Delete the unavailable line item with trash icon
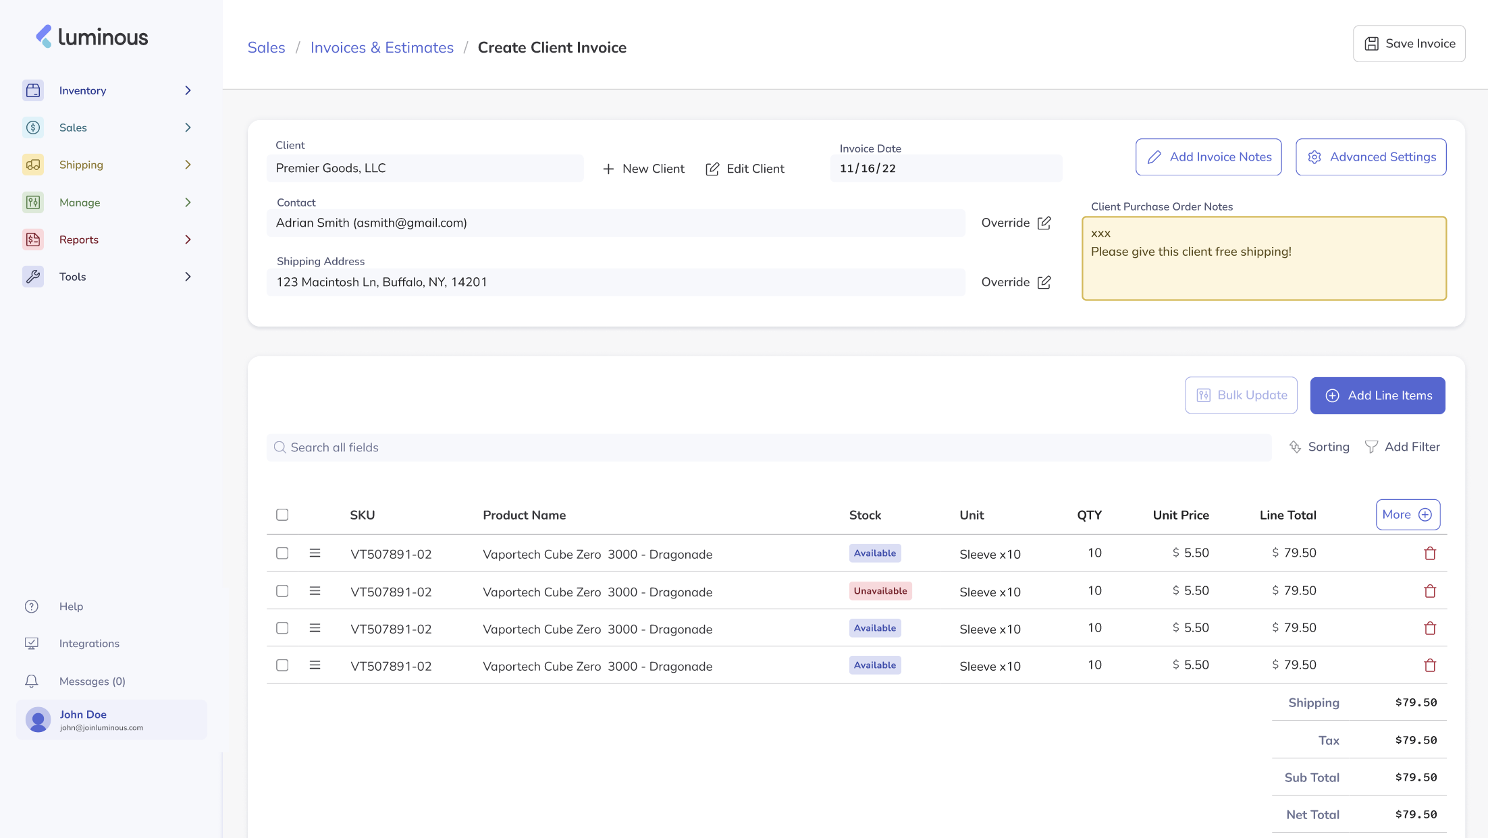 [1430, 591]
